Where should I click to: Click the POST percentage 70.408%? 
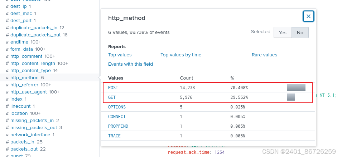click(239, 88)
